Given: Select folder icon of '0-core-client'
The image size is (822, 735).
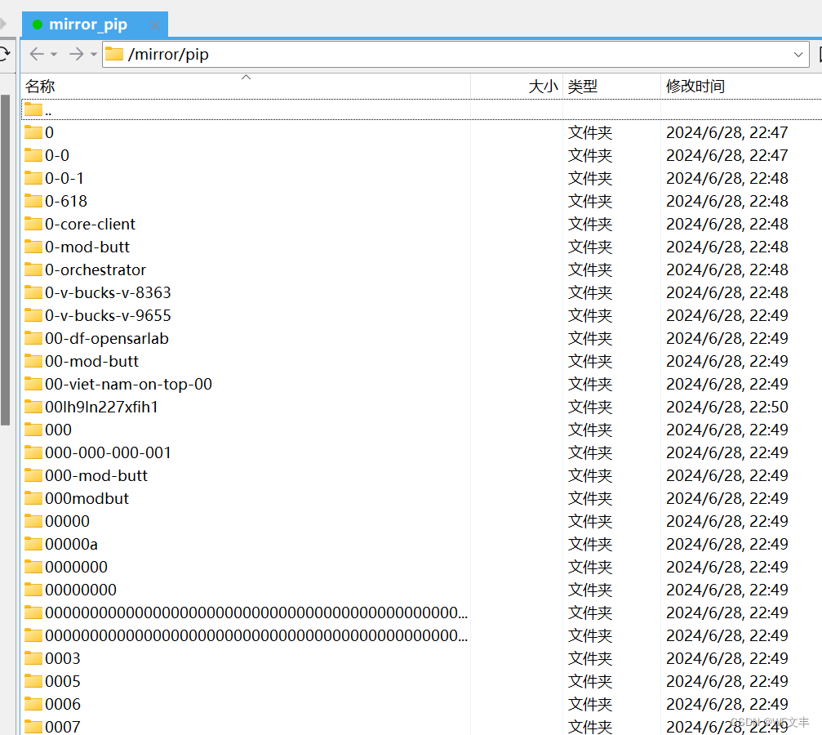Looking at the screenshot, I should pyautogui.click(x=33, y=224).
